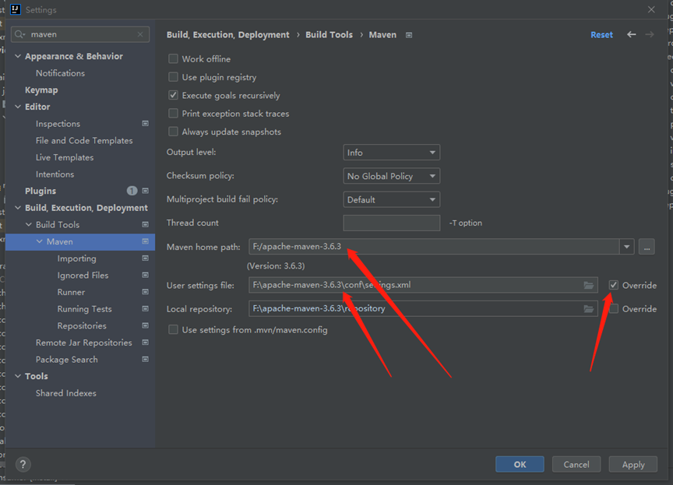Click project-level icon beside Repositories
The height and width of the screenshot is (485, 673).
tap(146, 325)
